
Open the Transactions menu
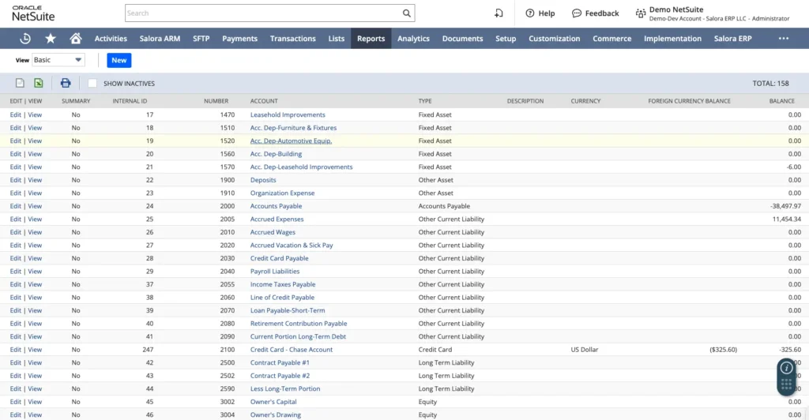pos(292,39)
